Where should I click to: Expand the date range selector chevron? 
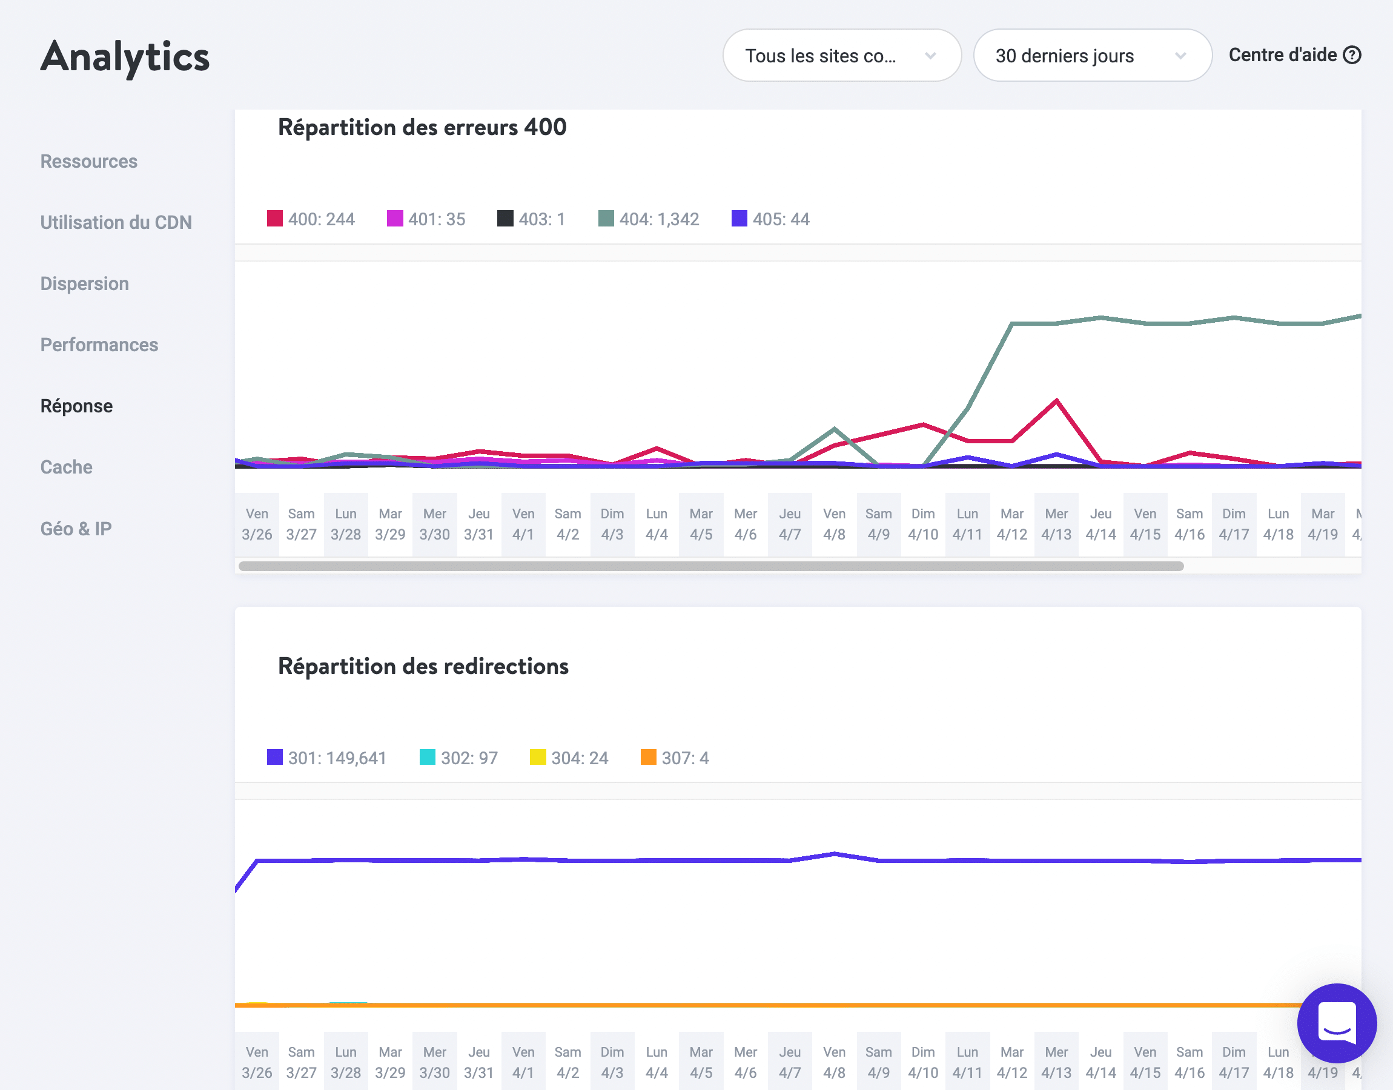(1181, 56)
